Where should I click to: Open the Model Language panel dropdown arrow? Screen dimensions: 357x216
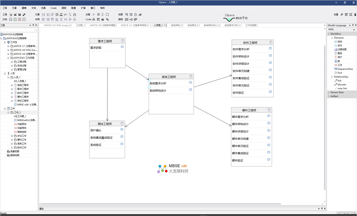click(350, 25)
